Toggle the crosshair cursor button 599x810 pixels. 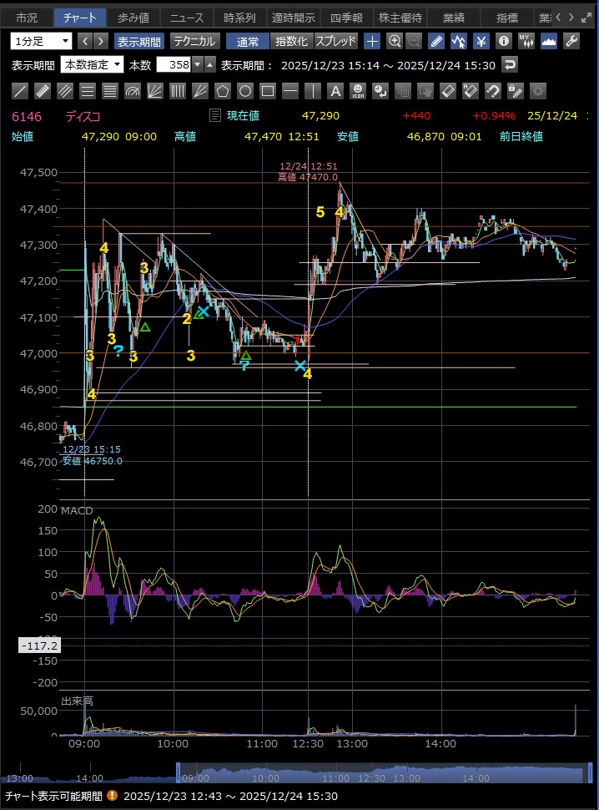coord(372,41)
